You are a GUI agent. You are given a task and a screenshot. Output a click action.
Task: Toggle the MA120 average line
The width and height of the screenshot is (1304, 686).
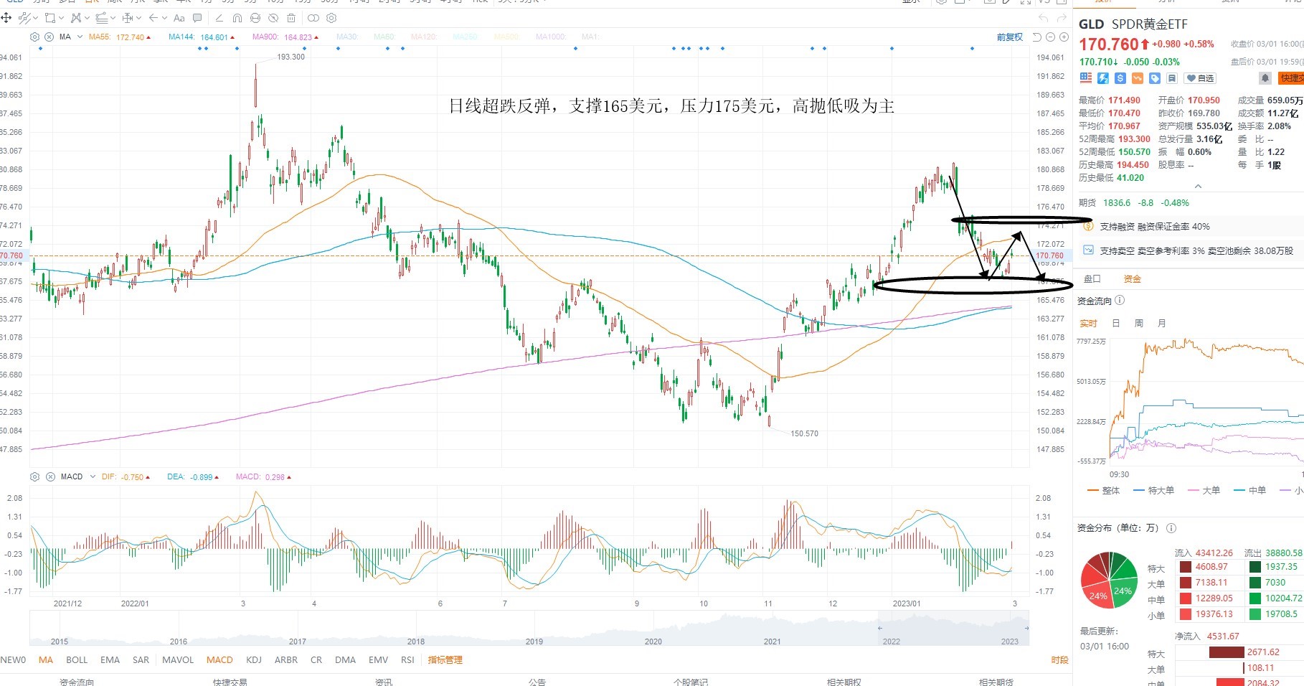point(424,37)
